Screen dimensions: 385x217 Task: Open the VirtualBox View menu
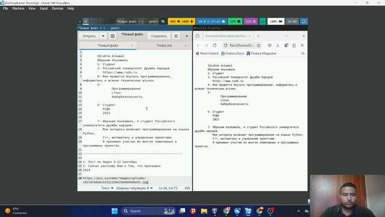click(32, 8)
